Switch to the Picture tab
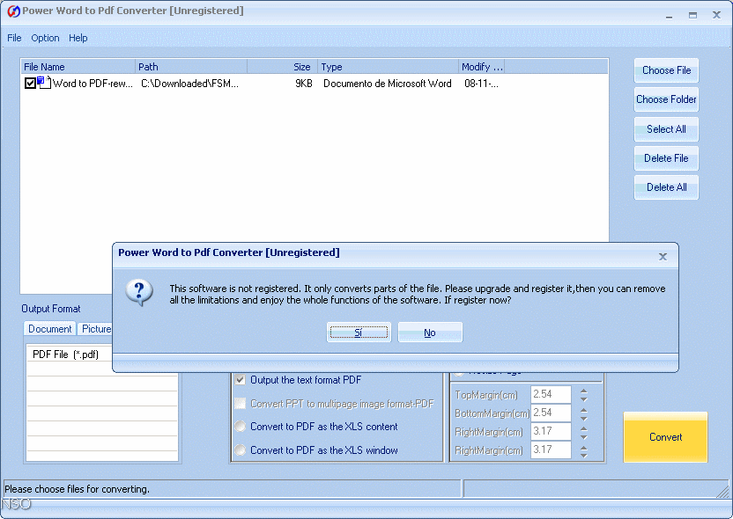This screenshot has height=519, width=733. (x=95, y=328)
